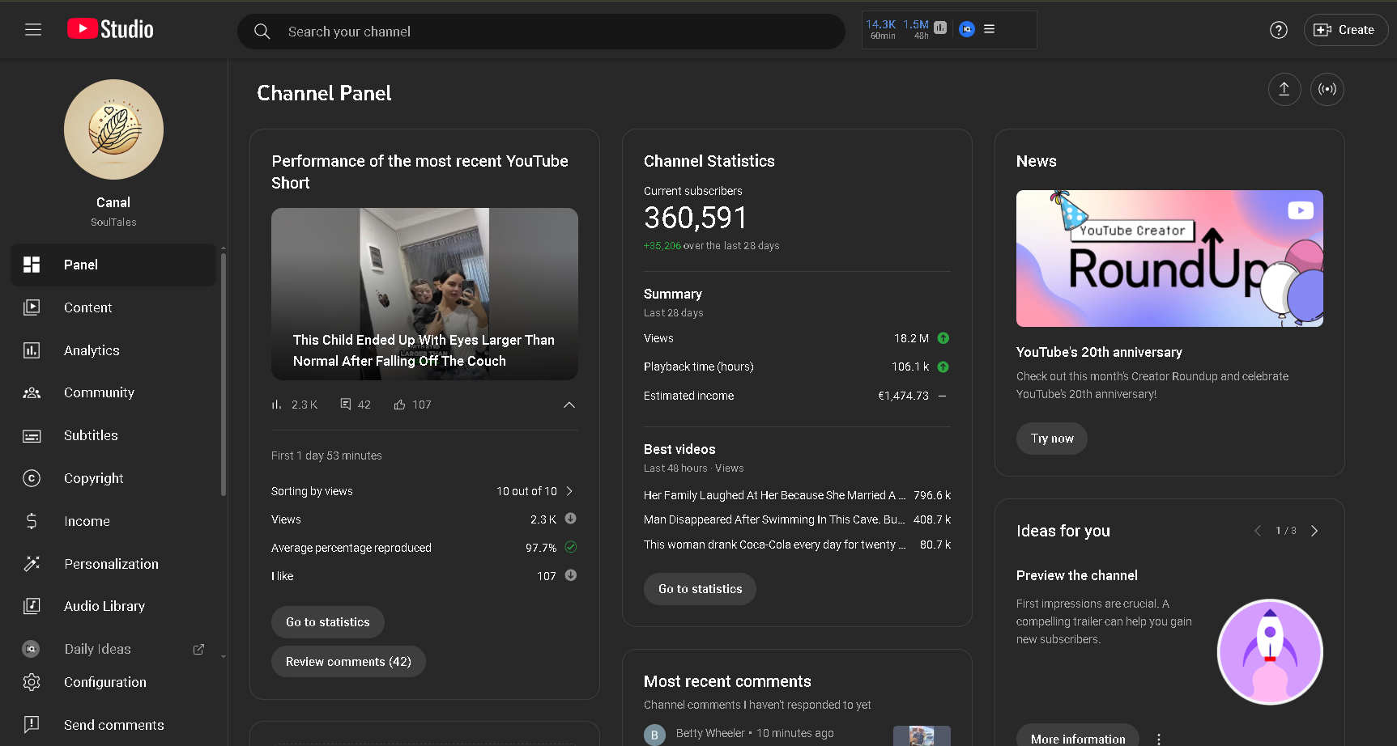Click the down arrow icon beside Views 2.3K
The image size is (1397, 746).
[x=570, y=519]
